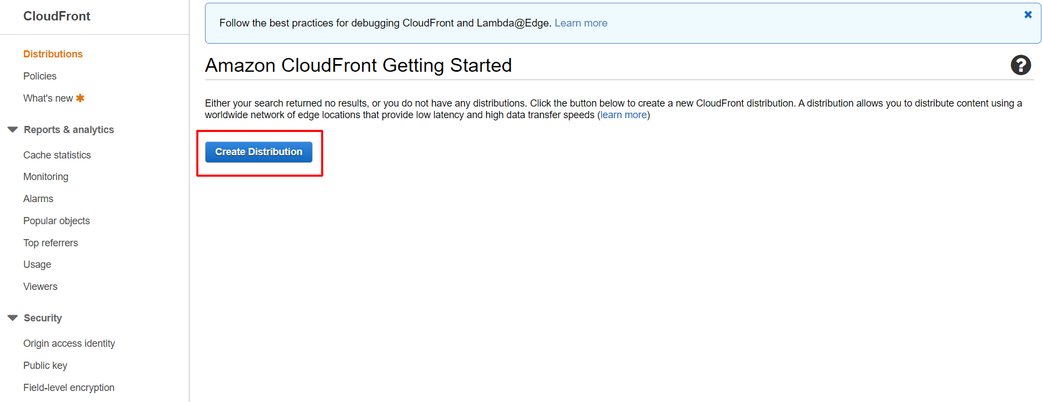Open the help question mark icon
Viewport: 1042px width, 402px height.
click(1020, 65)
